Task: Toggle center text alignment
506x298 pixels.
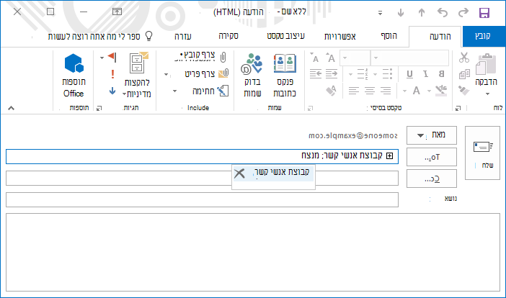Action: [370, 91]
